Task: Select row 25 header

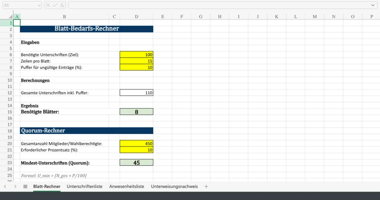Action: [x=7, y=175]
